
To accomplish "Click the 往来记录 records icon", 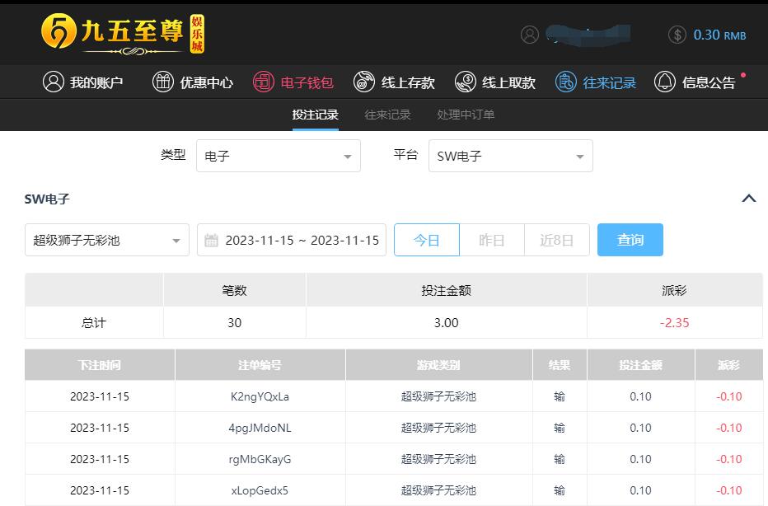I will 566,82.
